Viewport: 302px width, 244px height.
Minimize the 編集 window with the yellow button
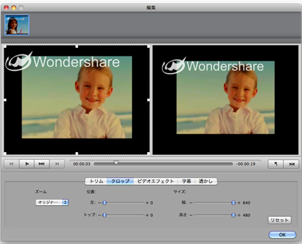(x=14, y=8)
